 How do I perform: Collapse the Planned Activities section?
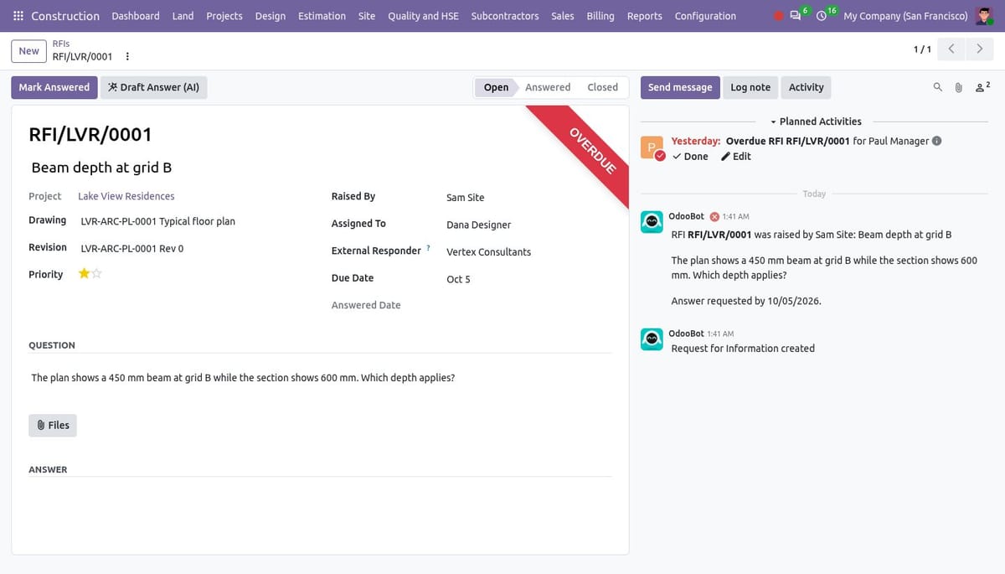click(x=815, y=122)
